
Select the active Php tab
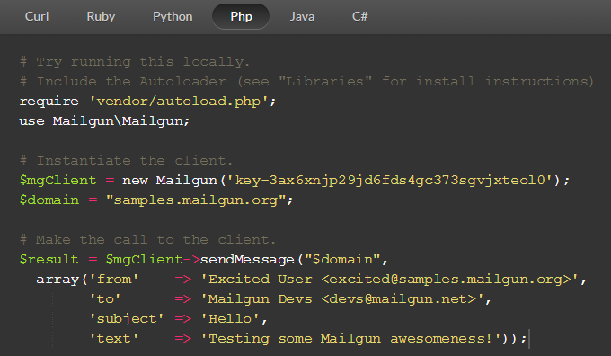241,16
